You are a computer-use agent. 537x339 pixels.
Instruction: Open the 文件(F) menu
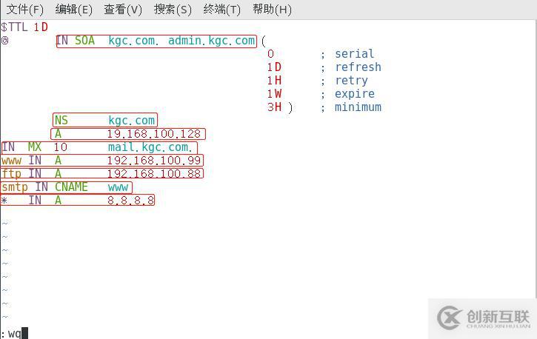[x=24, y=10]
